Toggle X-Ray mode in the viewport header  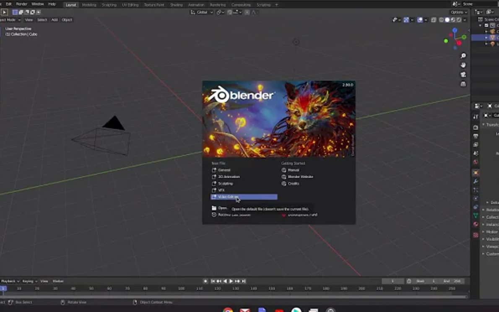[x=434, y=19]
